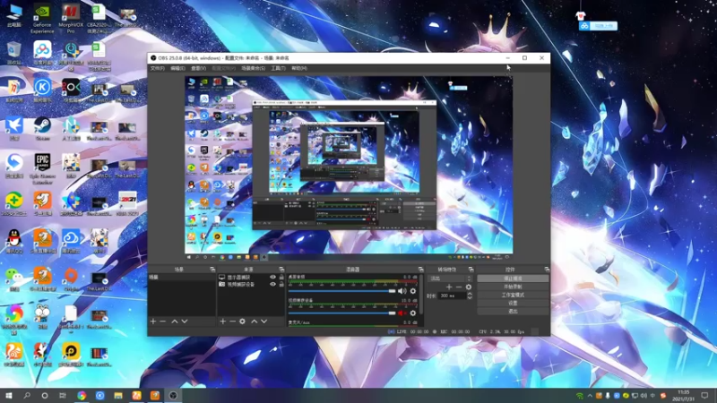Remove selected scene with minus icon
717x403 pixels.
[163, 322]
